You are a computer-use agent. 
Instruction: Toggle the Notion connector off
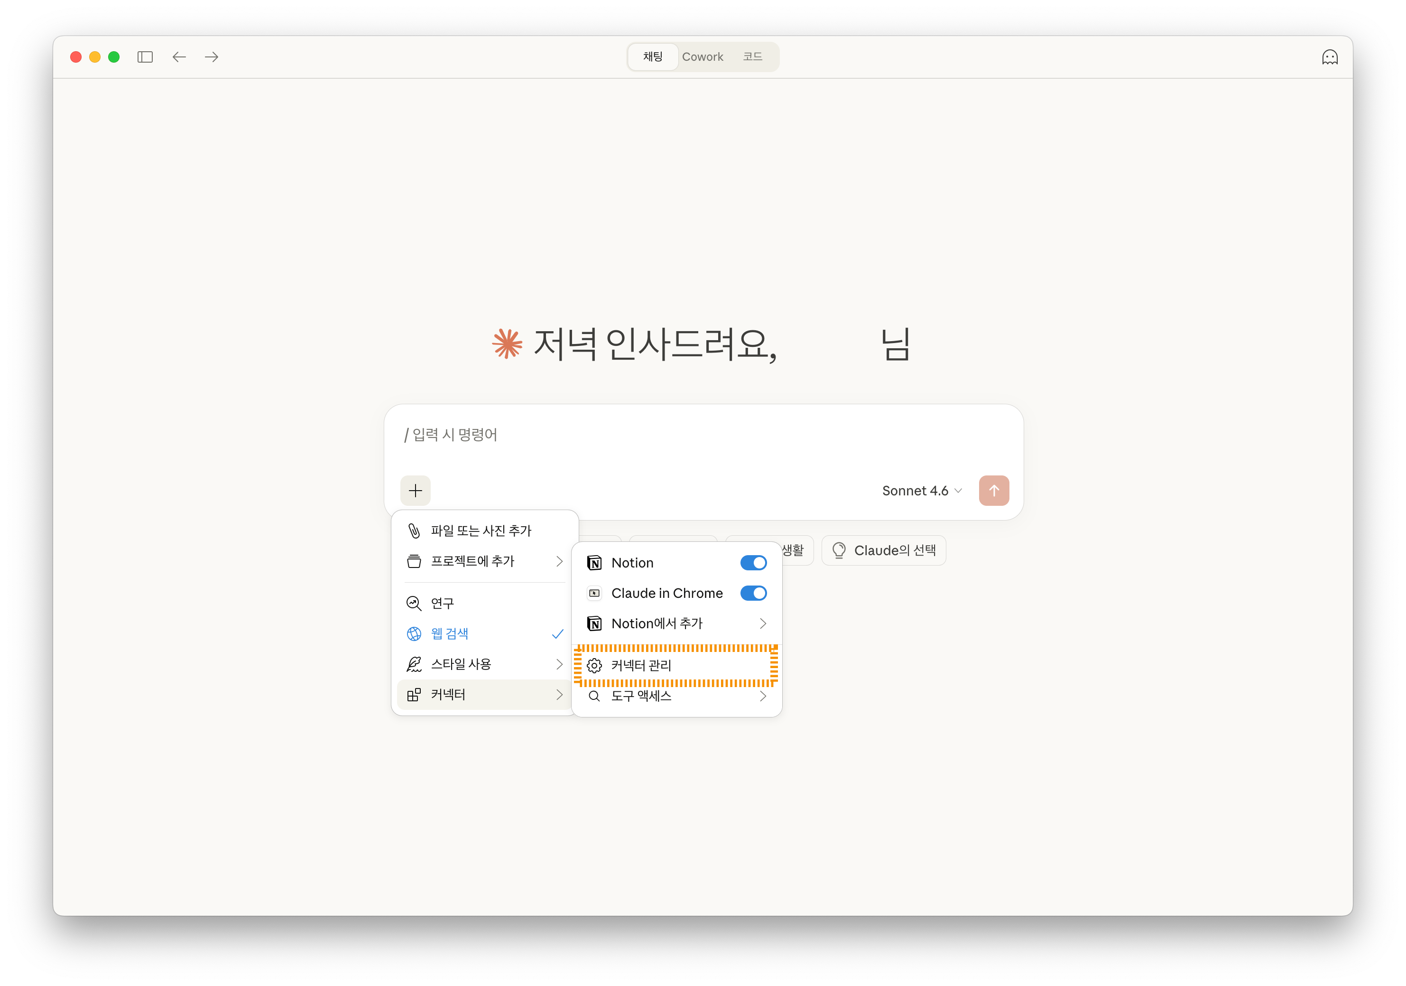click(754, 562)
